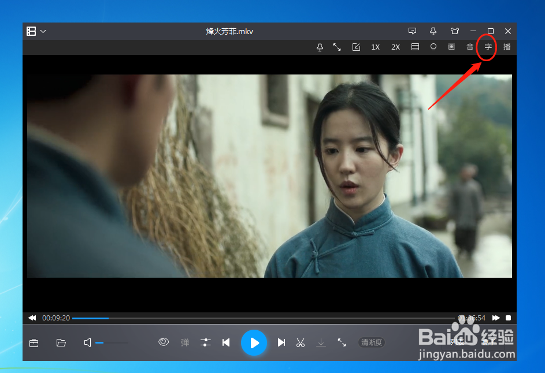The width and height of the screenshot is (545, 373).
Task: Open the 清晰度 quality selector
Action: pos(372,342)
